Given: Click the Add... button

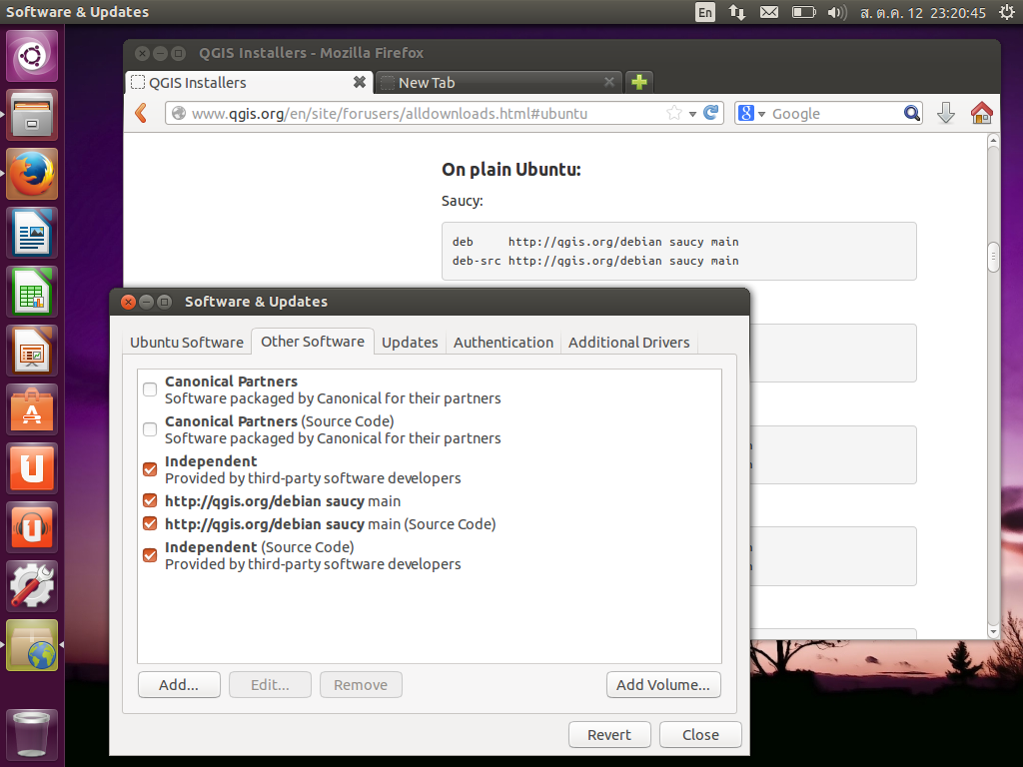Looking at the screenshot, I should coord(179,685).
